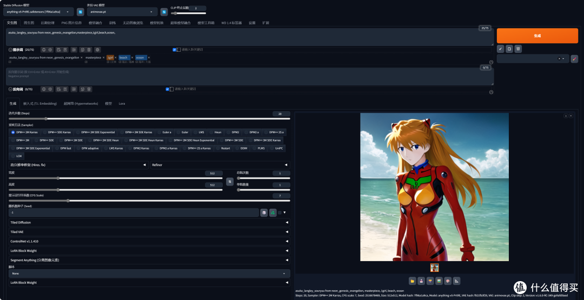This screenshot has height=300, width=584.
Task: Adjust the CLIP 终止层数 slider
Action: click(x=189, y=13)
